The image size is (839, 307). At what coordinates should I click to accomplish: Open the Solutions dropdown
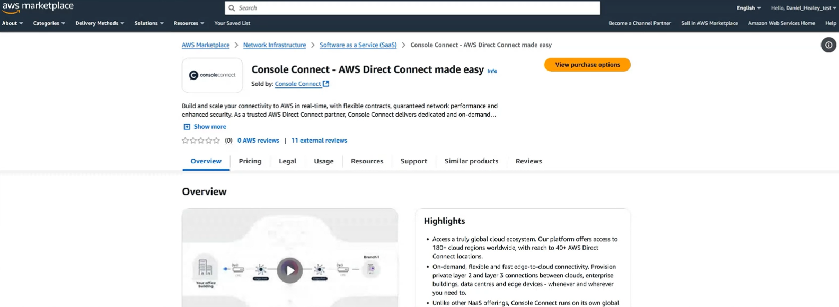pyautogui.click(x=149, y=23)
